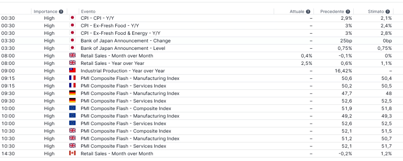Click UK flag beside Retail Sales Year over Year

[x=72, y=63]
